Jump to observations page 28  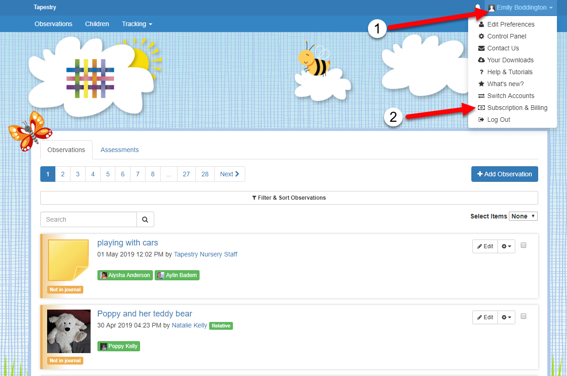205,174
